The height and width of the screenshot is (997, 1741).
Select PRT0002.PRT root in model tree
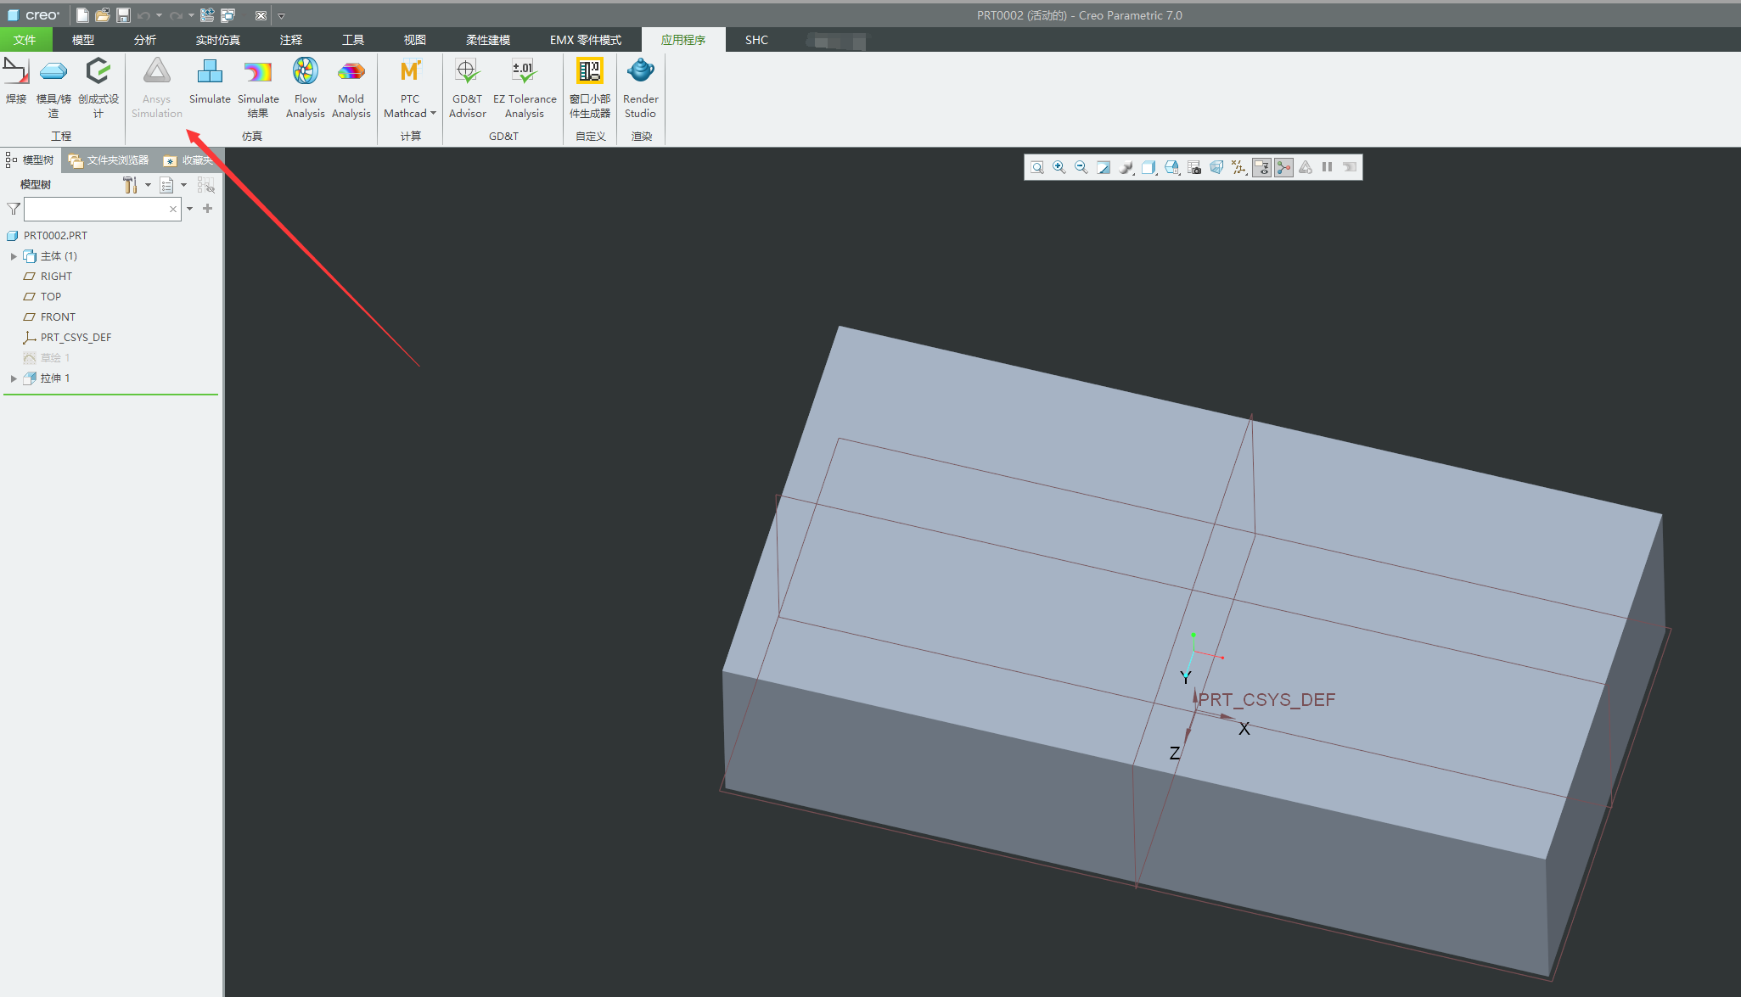(x=48, y=236)
